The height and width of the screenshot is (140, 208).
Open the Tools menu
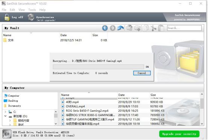(32, 10)
